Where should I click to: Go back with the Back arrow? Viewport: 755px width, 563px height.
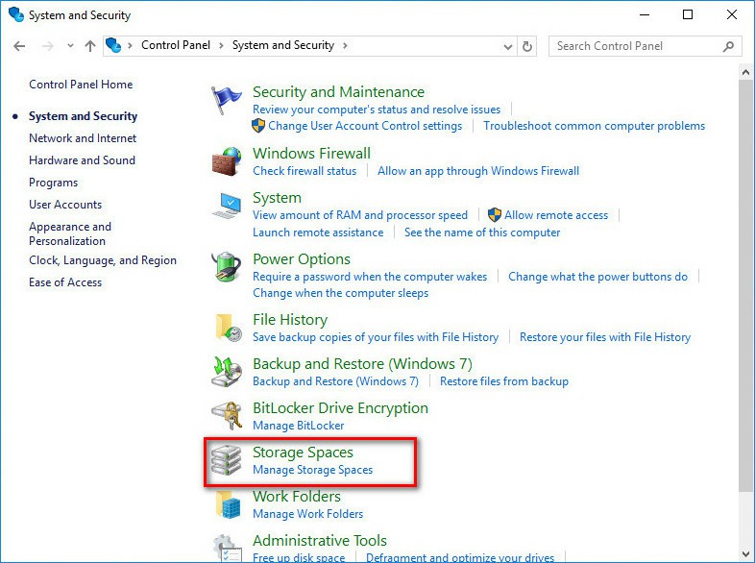point(19,46)
